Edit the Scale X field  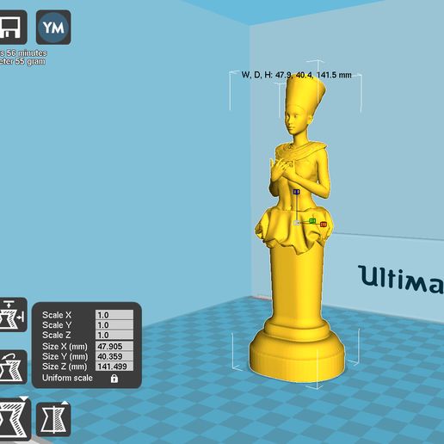coord(114,315)
